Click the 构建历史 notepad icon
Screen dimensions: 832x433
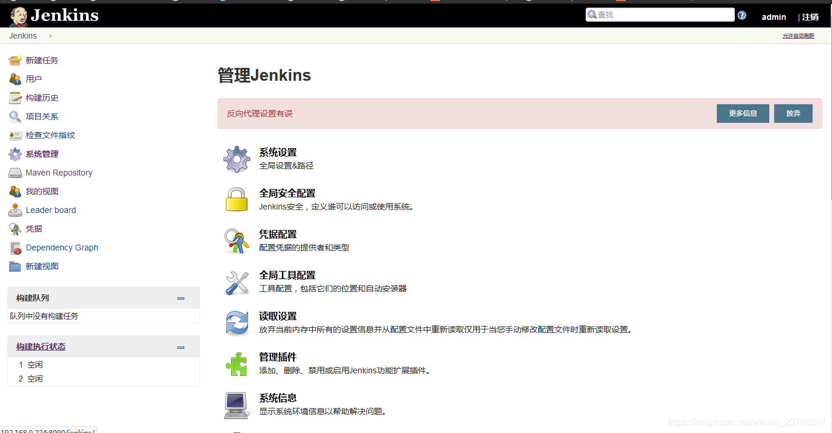[x=15, y=98]
